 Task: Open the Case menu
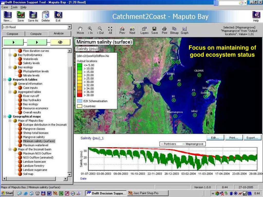5,7
